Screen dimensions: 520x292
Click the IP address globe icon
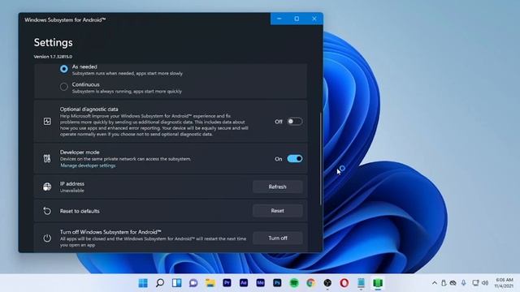coord(47,187)
